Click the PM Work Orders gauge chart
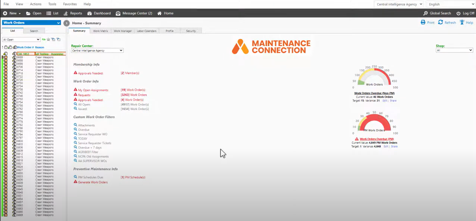 (374, 123)
